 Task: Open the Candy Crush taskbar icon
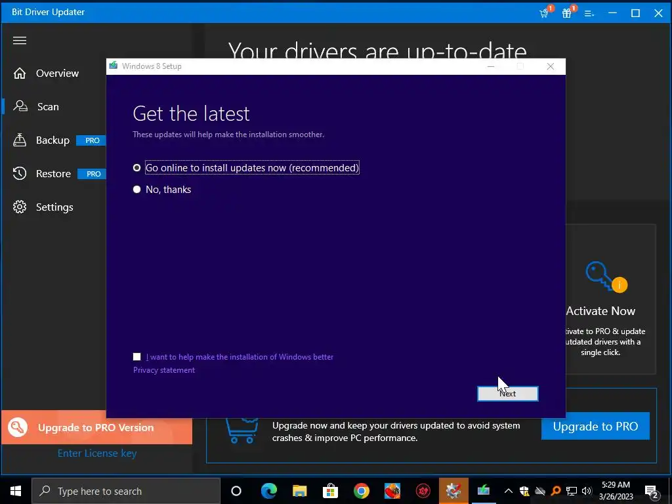392,491
